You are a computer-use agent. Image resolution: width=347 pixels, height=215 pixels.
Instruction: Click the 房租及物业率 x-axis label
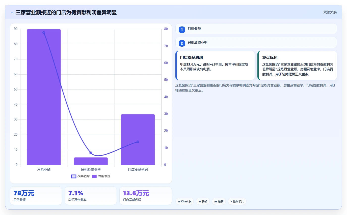pyautogui.click(x=91, y=169)
